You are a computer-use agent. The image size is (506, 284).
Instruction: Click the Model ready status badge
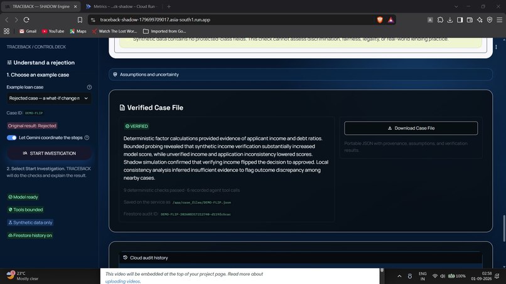click(23, 197)
